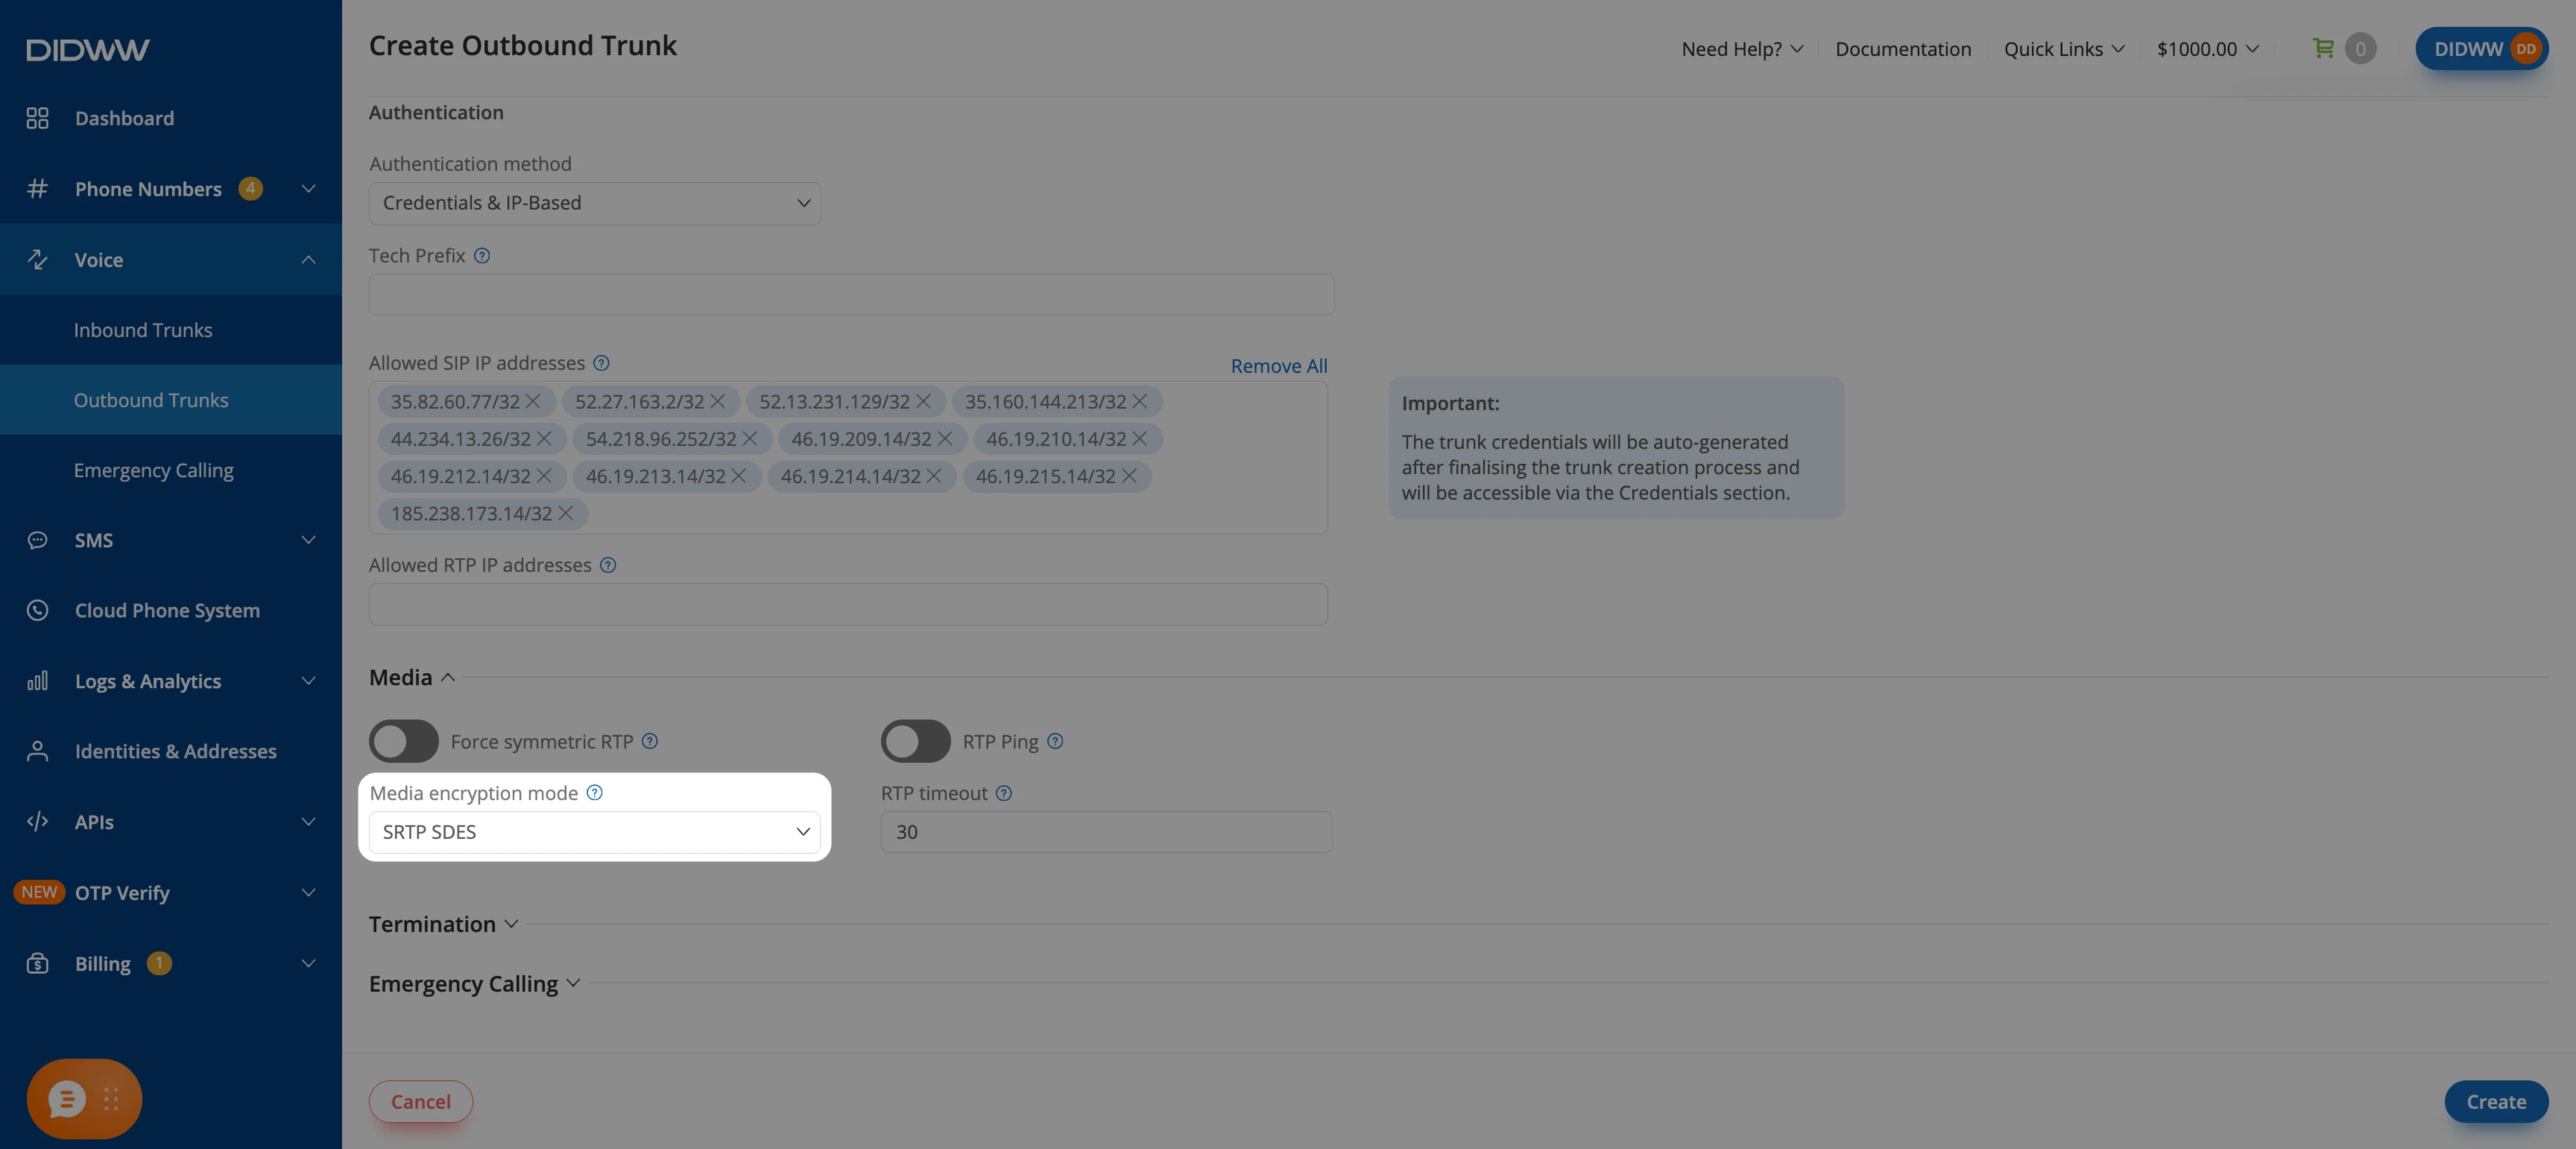Click the Create button
This screenshot has height=1149, width=2576.
coord(2496,1102)
